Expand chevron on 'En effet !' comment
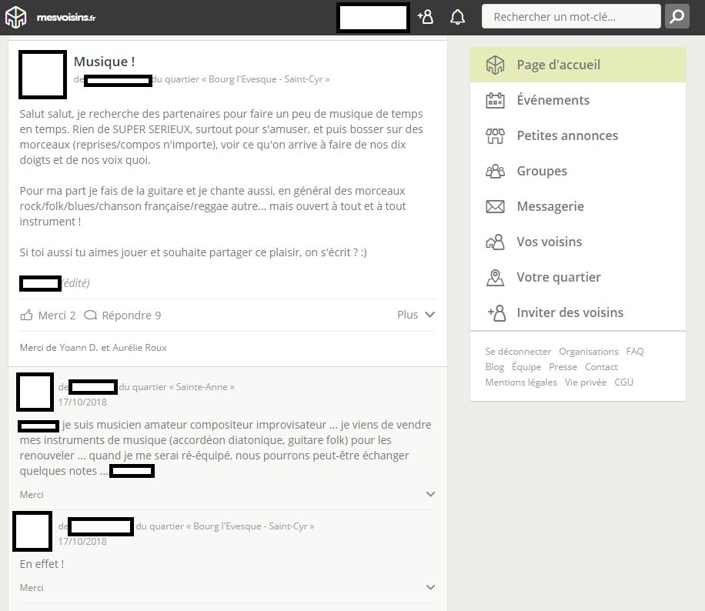The width and height of the screenshot is (705, 611). [430, 587]
